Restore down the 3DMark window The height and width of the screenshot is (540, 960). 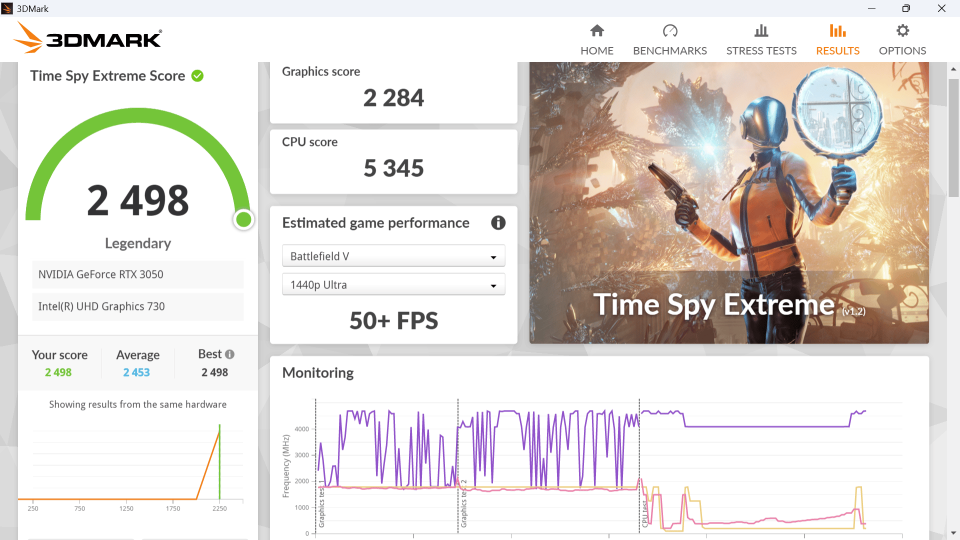coord(906,8)
